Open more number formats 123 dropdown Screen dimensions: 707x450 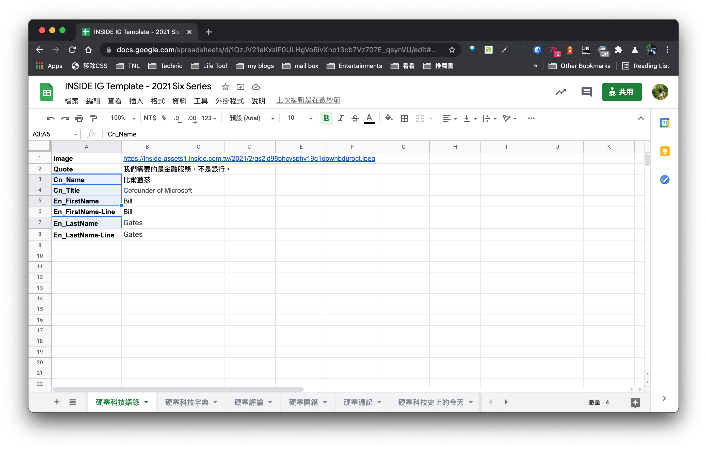[x=209, y=118]
